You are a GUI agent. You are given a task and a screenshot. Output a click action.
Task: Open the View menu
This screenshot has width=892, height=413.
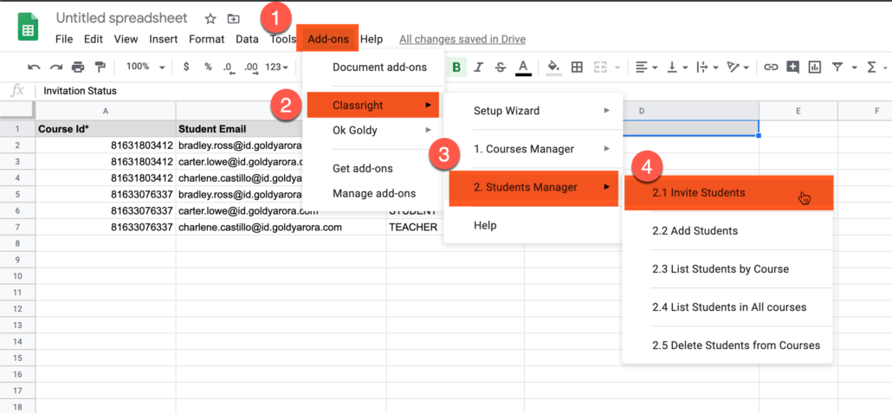point(126,39)
